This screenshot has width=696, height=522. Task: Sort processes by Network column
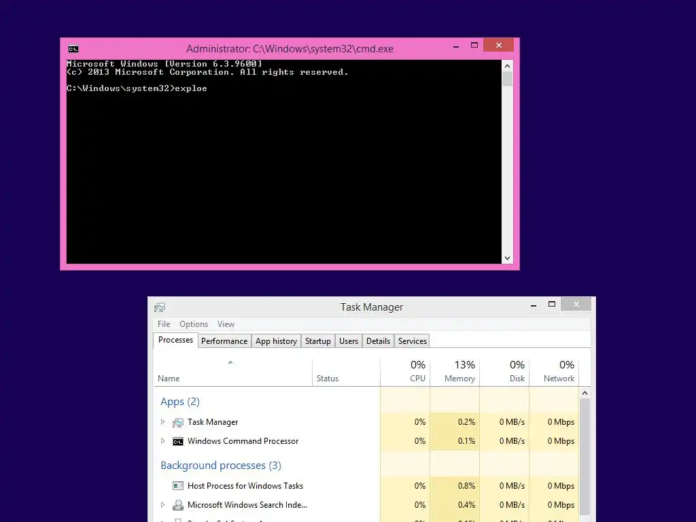[x=555, y=372]
